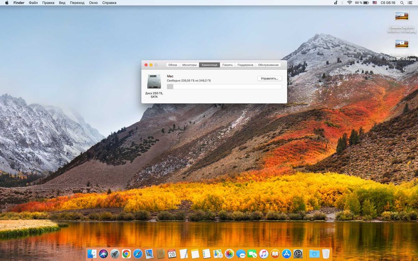Open US flag input source menu
Image resolution: width=418 pixels, height=261 pixels.
pyautogui.click(x=375, y=3)
